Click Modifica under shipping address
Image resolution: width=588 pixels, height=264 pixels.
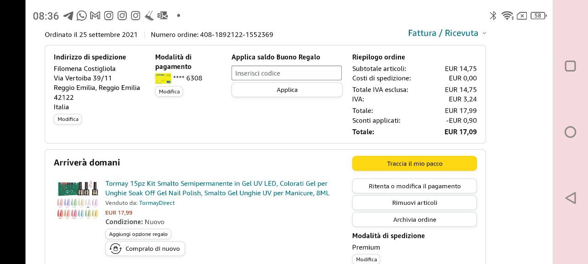coord(68,119)
